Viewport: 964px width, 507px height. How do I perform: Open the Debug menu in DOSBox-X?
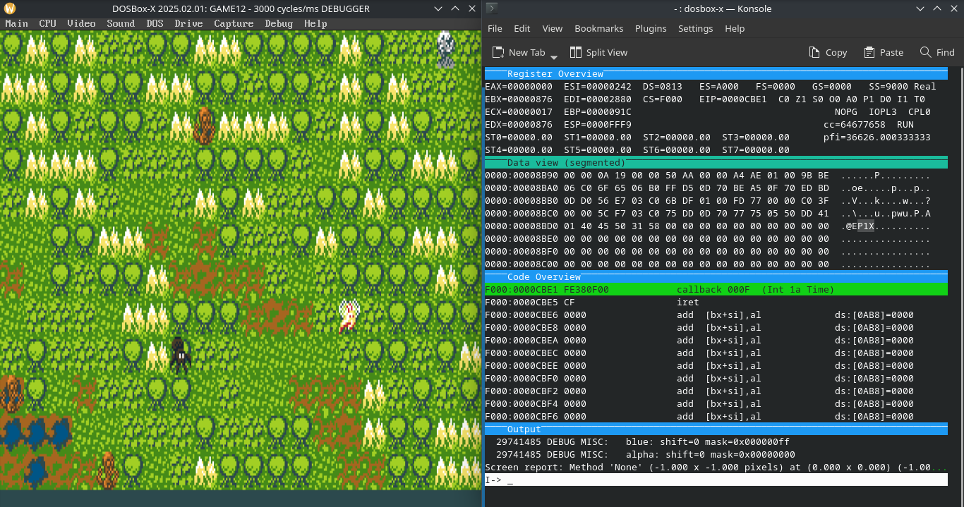279,23
